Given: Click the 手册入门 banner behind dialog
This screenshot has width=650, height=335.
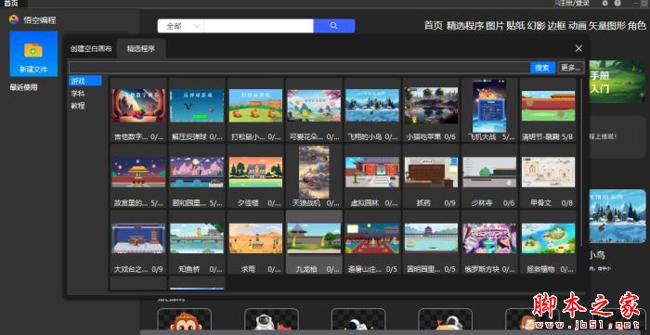Looking at the screenshot, I should (617, 82).
